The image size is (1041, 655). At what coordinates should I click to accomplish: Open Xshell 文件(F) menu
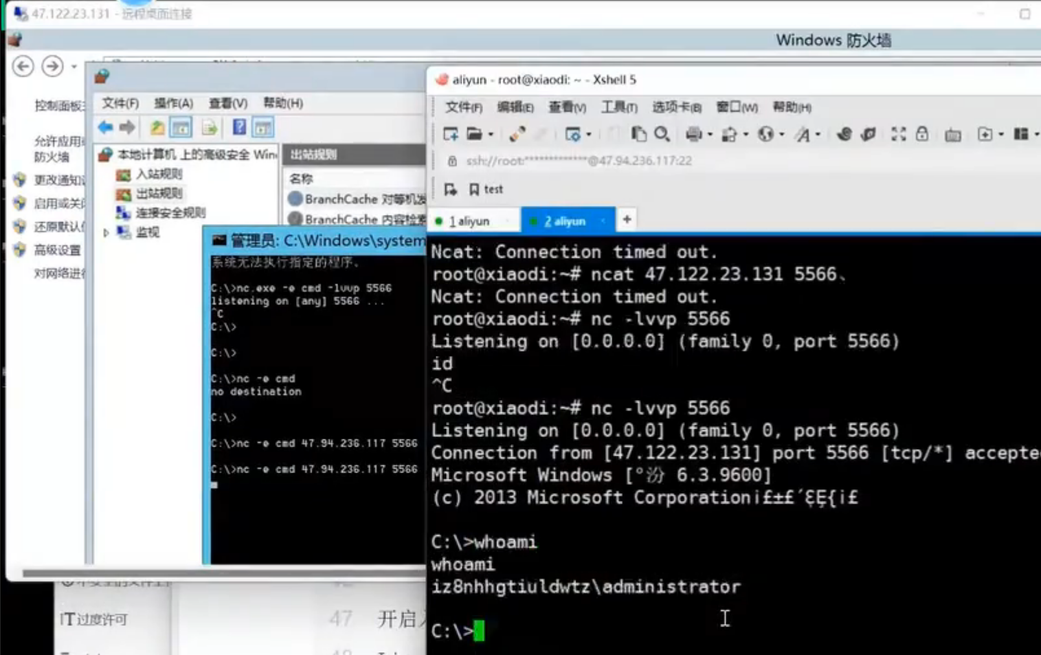click(x=464, y=107)
